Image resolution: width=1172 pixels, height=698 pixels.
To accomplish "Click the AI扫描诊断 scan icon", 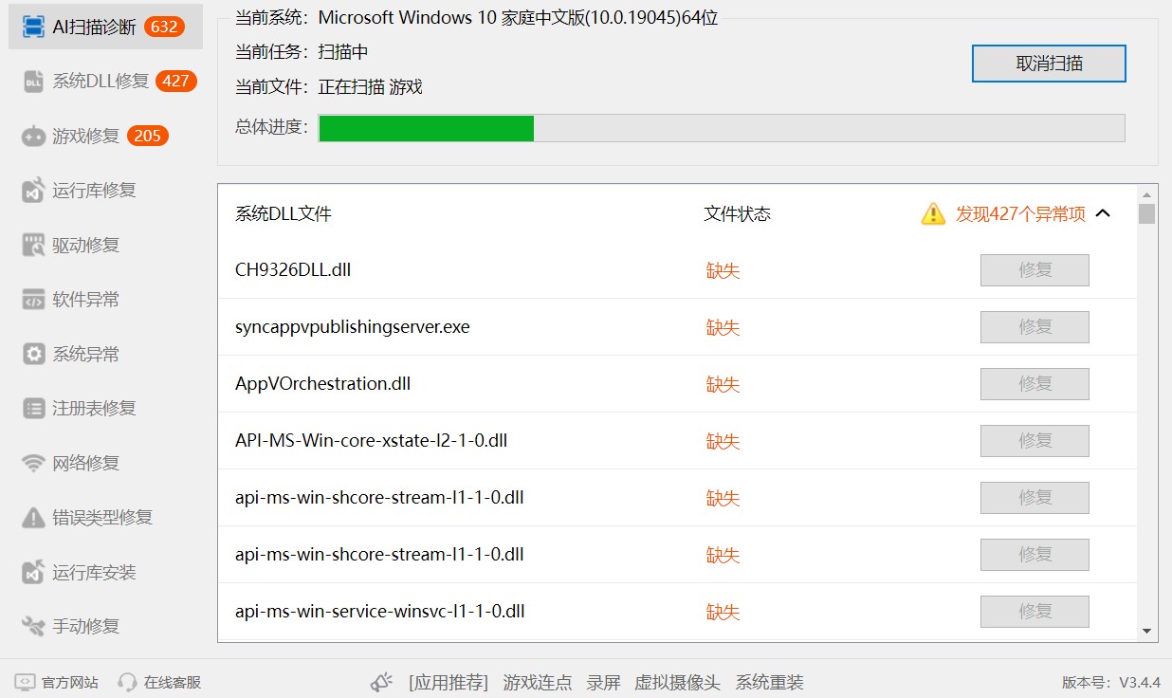I will pos(33,27).
